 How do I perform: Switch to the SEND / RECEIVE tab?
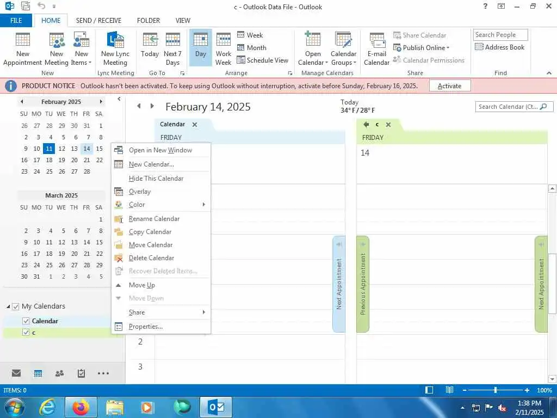click(x=98, y=20)
